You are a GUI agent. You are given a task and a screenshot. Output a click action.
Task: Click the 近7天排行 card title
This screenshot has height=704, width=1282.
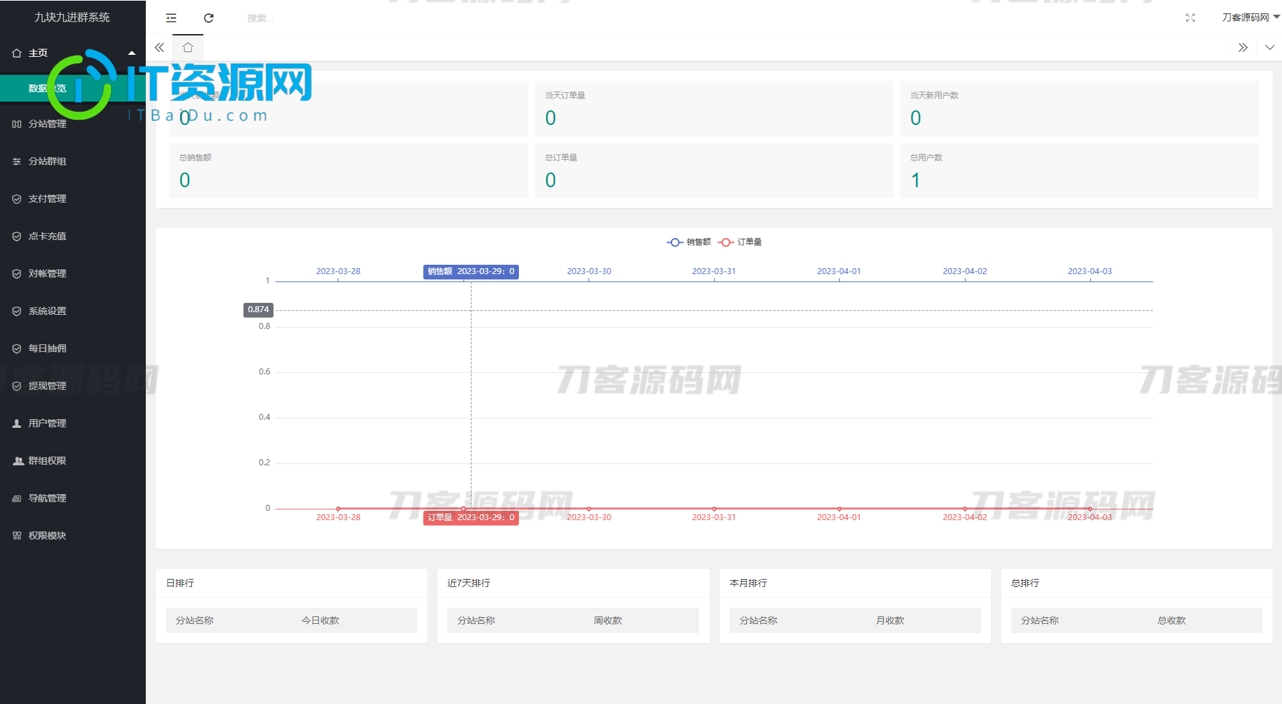(x=469, y=583)
